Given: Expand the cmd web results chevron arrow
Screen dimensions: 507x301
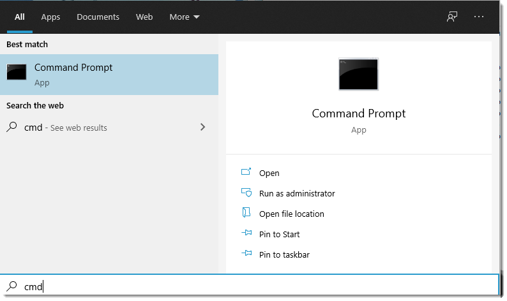Looking at the screenshot, I should (x=203, y=127).
